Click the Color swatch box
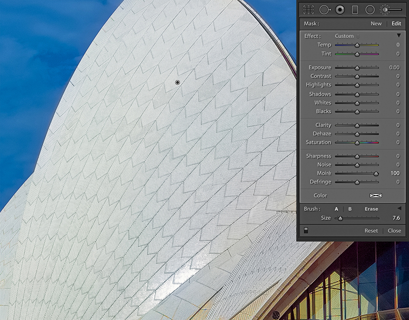Screen dimensions: 409x320 point(375,196)
